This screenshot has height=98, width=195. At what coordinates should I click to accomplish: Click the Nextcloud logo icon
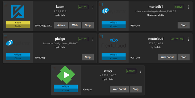(114, 43)
